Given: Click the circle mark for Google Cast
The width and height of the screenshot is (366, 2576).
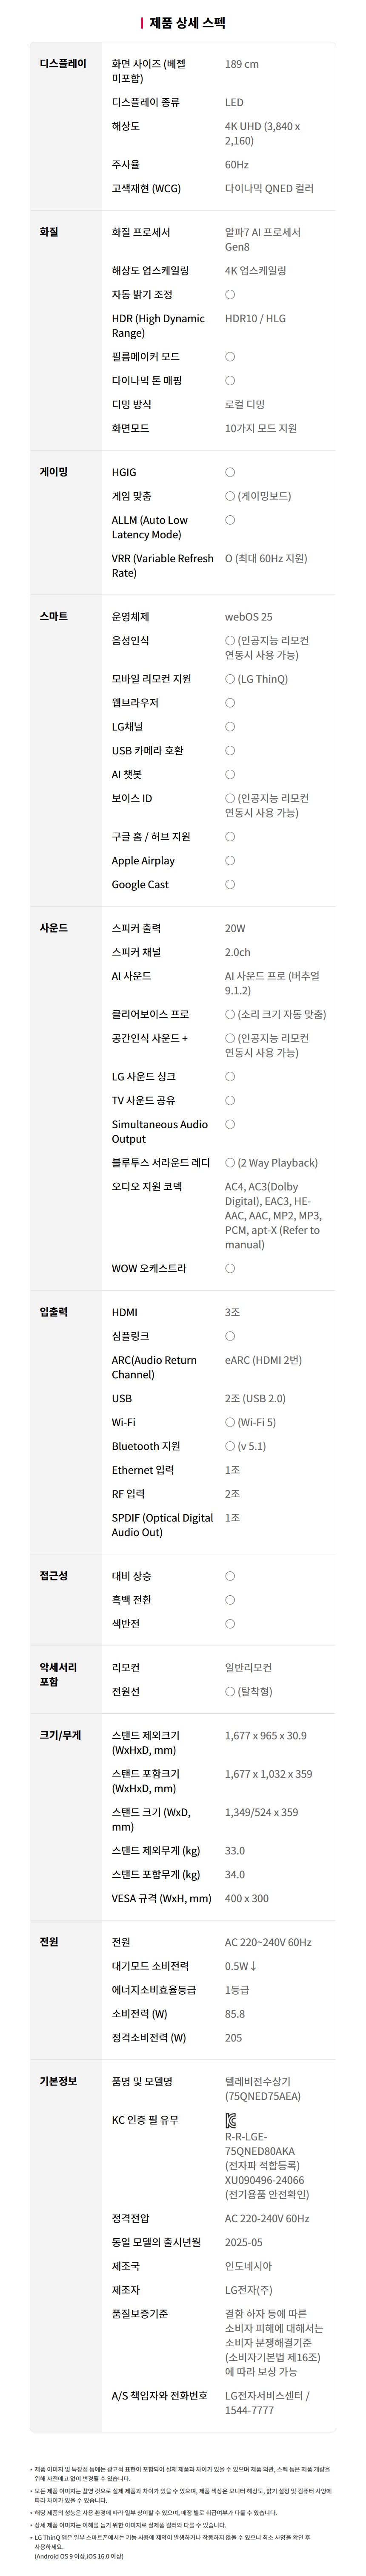Looking at the screenshot, I should tap(229, 884).
